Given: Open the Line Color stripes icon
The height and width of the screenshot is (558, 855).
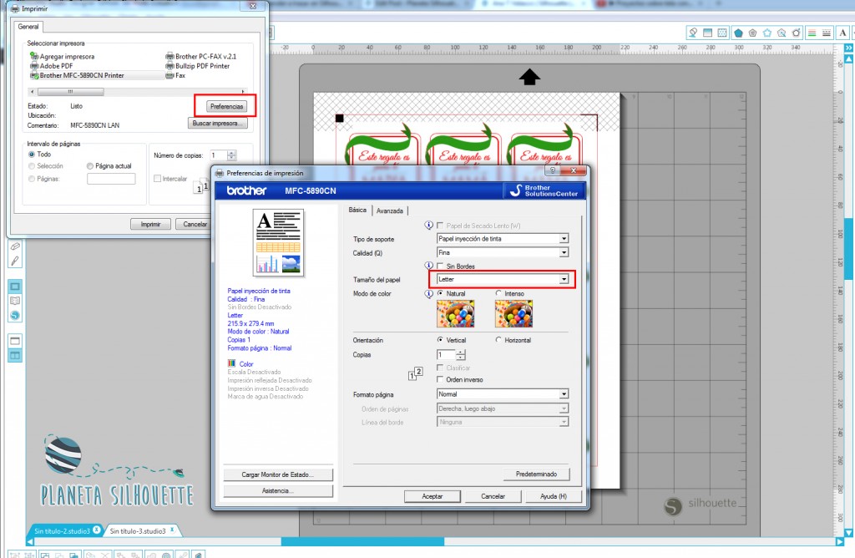Looking at the screenshot, I should coord(812,33).
